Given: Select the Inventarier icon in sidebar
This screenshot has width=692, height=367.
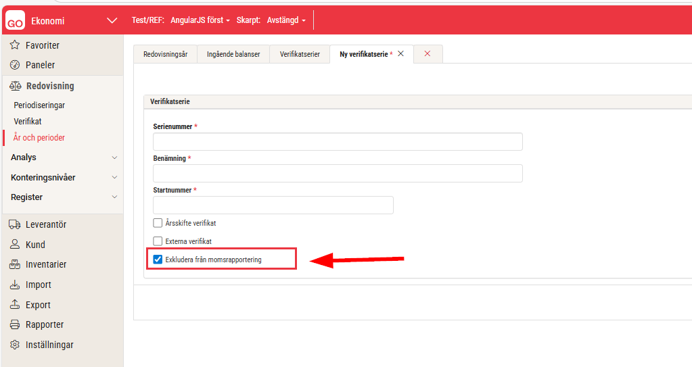Looking at the screenshot, I should (x=15, y=265).
